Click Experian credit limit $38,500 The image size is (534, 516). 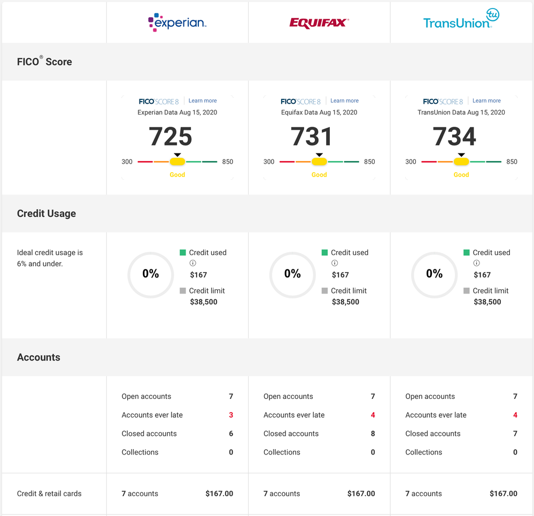pyautogui.click(x=204, y=302)
